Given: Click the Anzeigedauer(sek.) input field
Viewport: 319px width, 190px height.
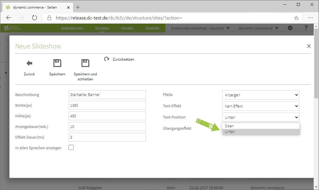Looking at the screenshot, I should 107,126.
